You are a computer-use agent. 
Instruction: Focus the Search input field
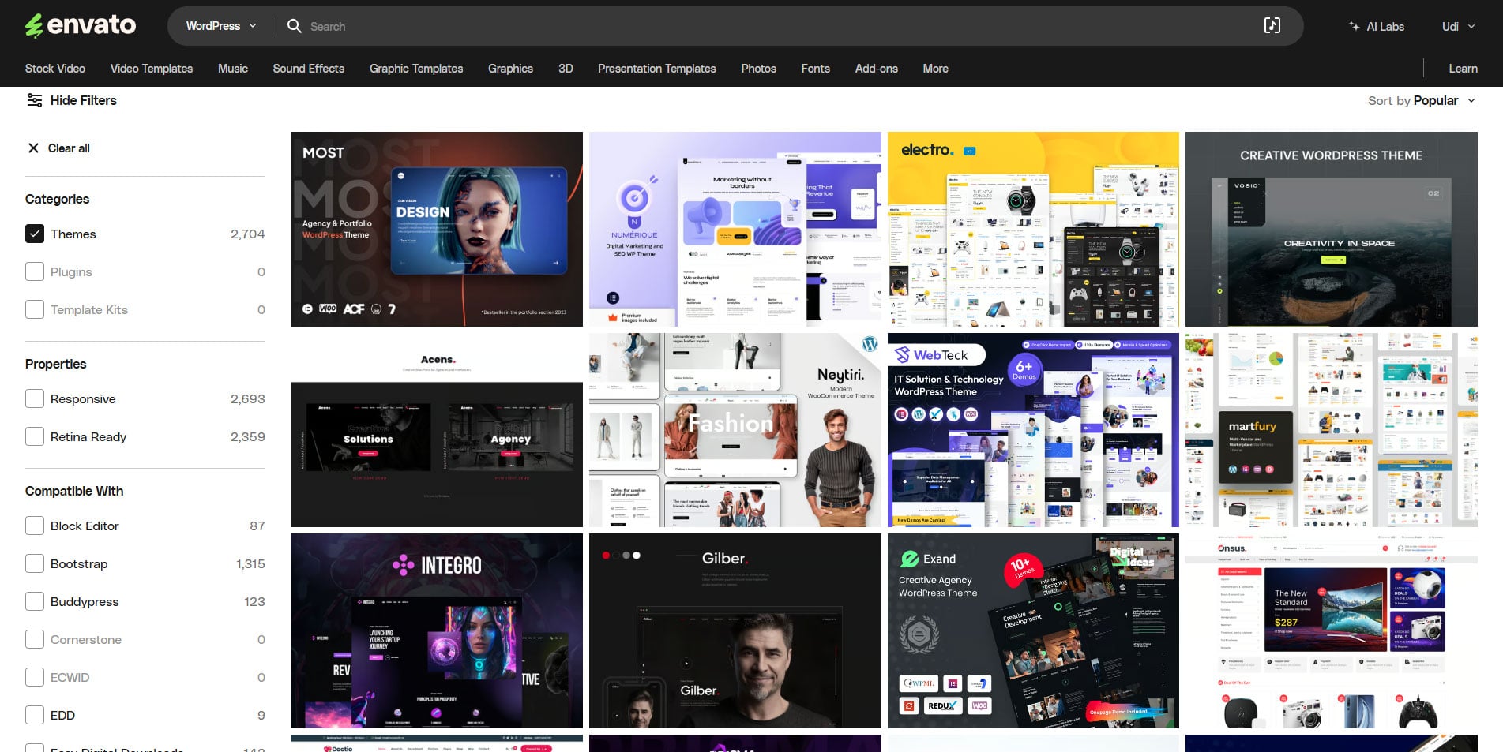coord(774,26)
